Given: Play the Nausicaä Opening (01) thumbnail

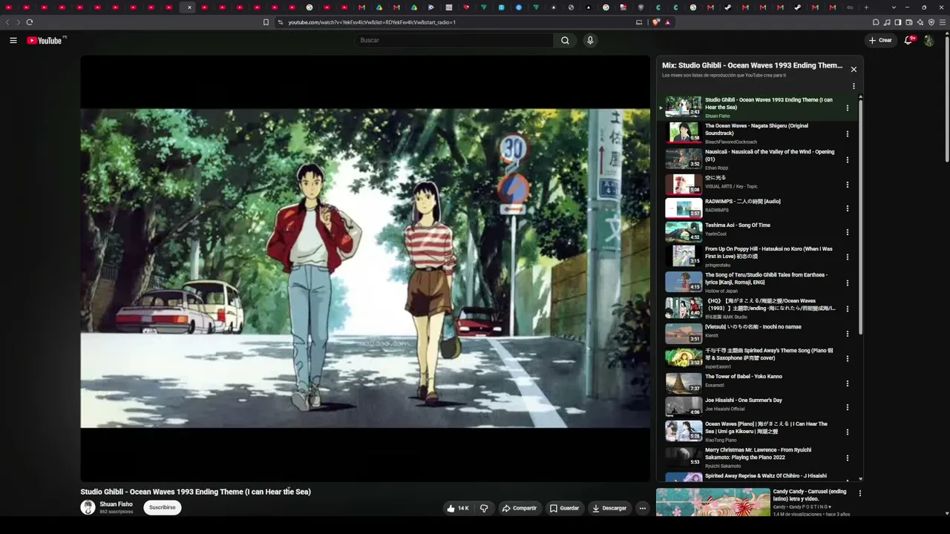Looking at the screenshot, I should (x=684, y=158).
